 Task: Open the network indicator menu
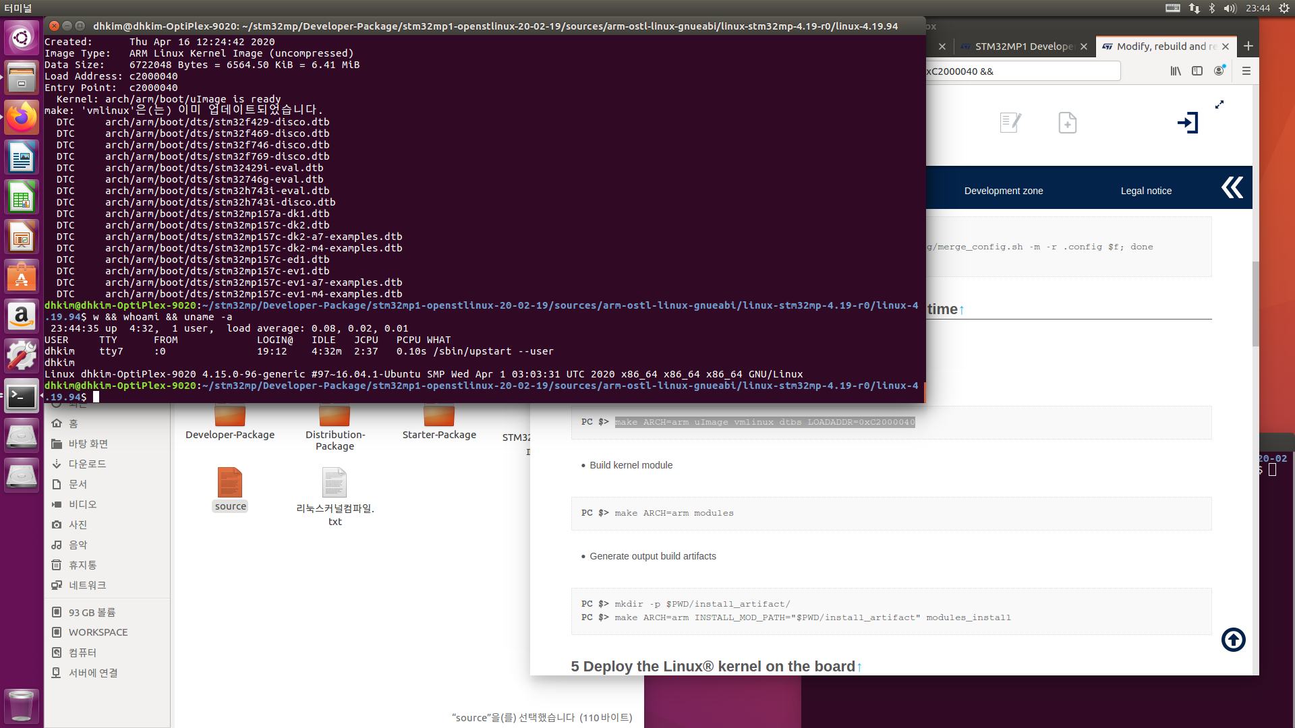point(1195,8)
